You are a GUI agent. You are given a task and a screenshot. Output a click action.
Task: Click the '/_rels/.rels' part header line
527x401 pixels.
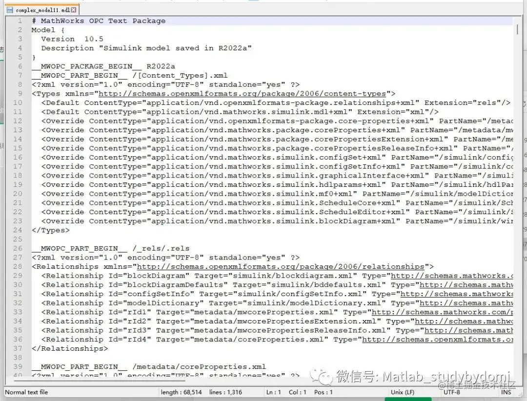[110, 248]
